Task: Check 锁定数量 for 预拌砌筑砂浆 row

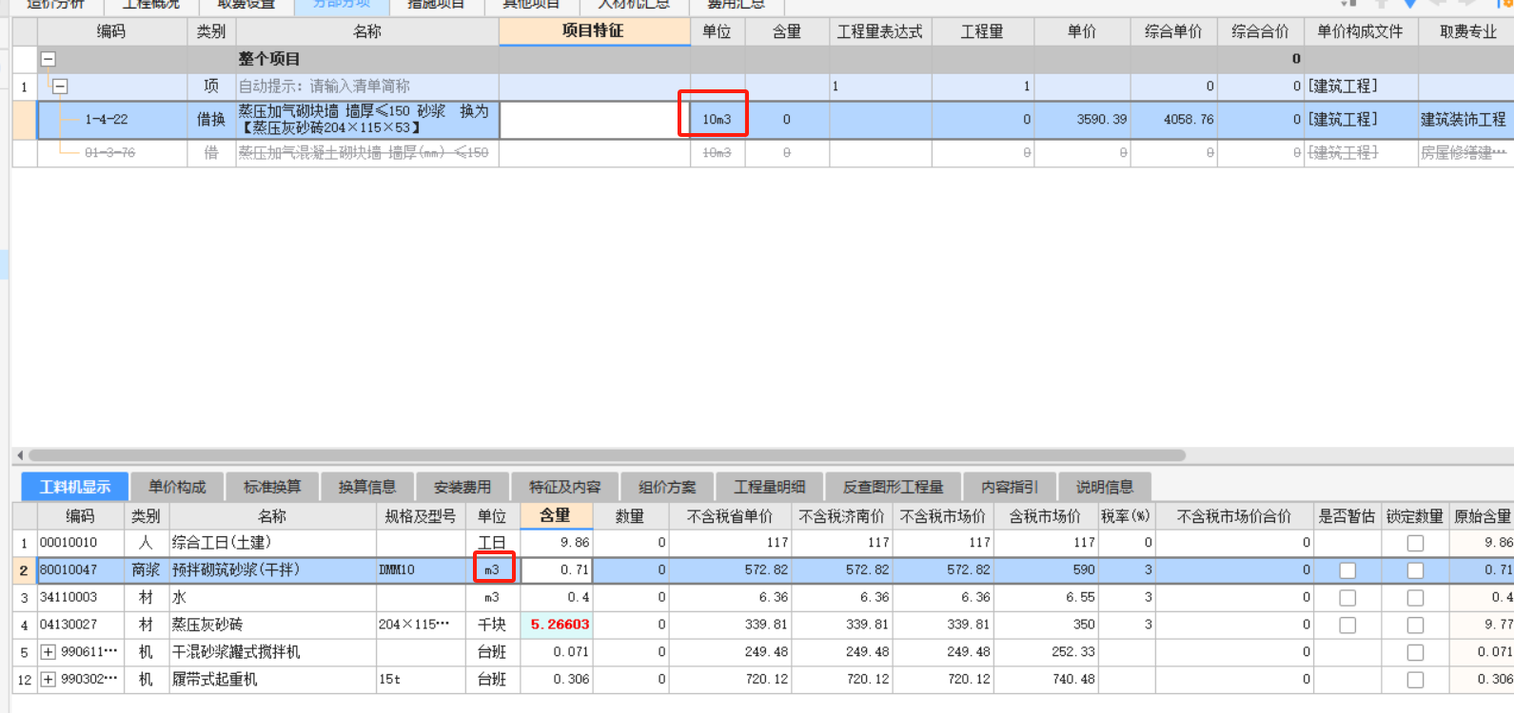Action: [1415, 570]
